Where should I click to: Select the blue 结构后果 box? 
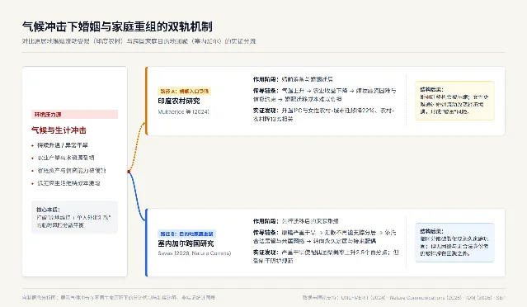pos(454,243)
